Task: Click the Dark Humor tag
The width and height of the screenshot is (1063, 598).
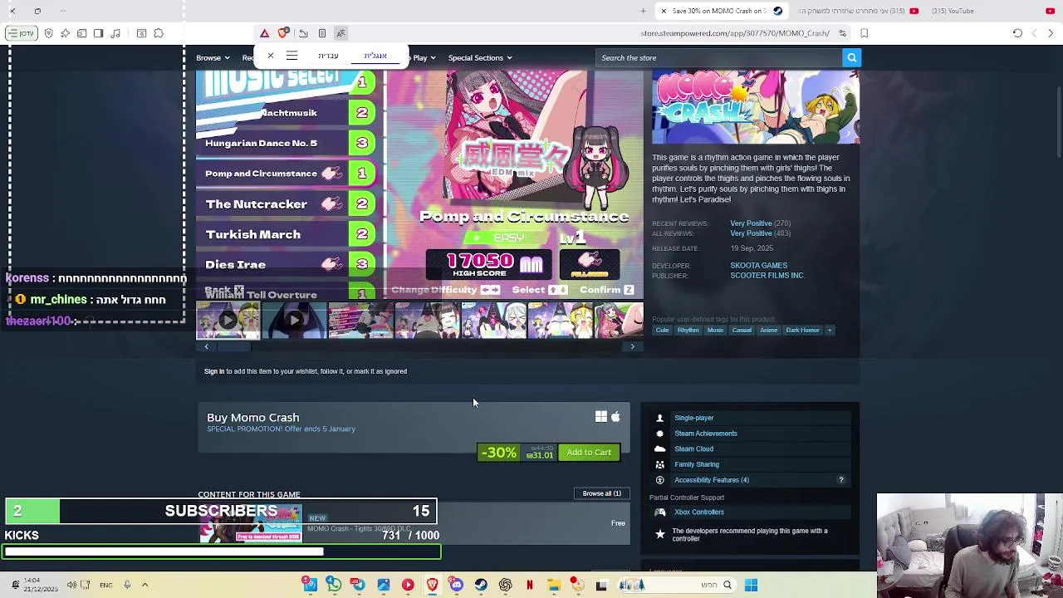Action: click(x=802, y=331)
